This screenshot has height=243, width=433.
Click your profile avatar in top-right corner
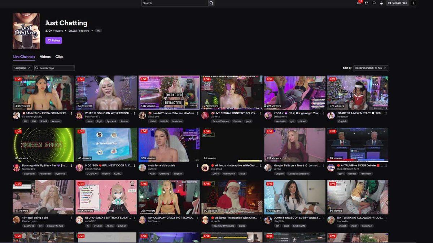[414, 3]
